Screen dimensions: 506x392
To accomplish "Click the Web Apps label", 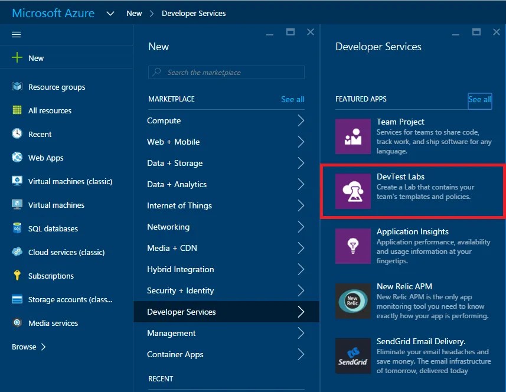I will click(x=46, y=158).
